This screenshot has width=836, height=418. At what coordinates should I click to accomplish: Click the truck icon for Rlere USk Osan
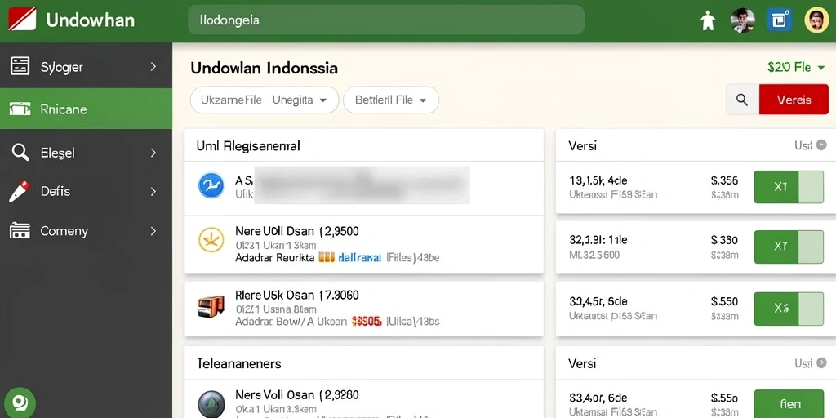(211, 307)
